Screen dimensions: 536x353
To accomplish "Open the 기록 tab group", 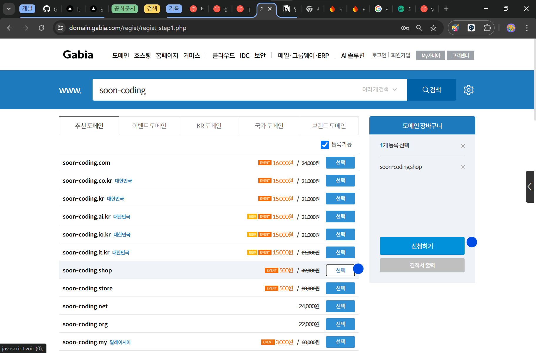I will [174, 9].
